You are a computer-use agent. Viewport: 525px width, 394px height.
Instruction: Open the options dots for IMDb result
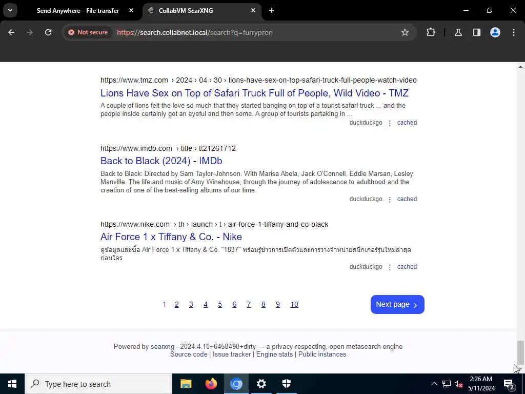coord(390,200)
